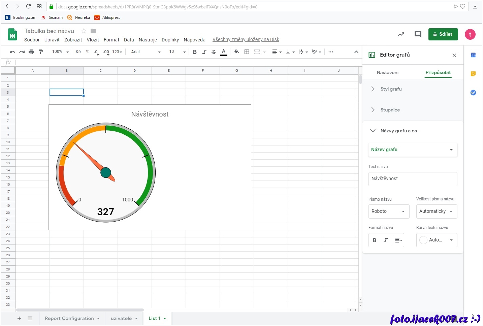The height and width of the screenshot is (326, 483).
Task: Open the Formát menu
Action: point(111,40)
